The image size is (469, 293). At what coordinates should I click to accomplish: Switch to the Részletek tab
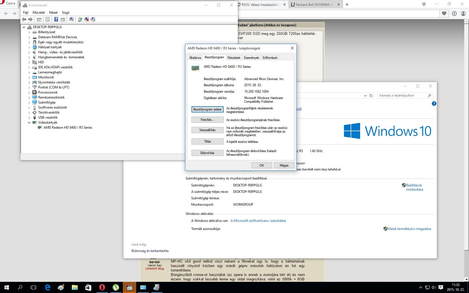point(234,58)
